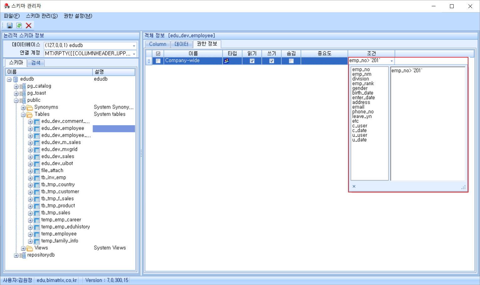Click the Views folder icon
Screen dimensions: 480x285
coord(30,248)
